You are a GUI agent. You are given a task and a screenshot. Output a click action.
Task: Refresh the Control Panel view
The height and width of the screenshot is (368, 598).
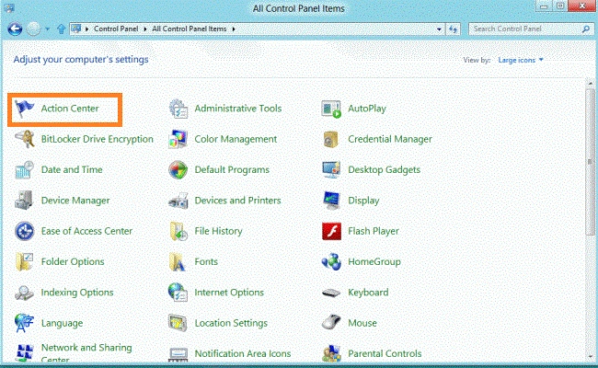coord(453,29)
